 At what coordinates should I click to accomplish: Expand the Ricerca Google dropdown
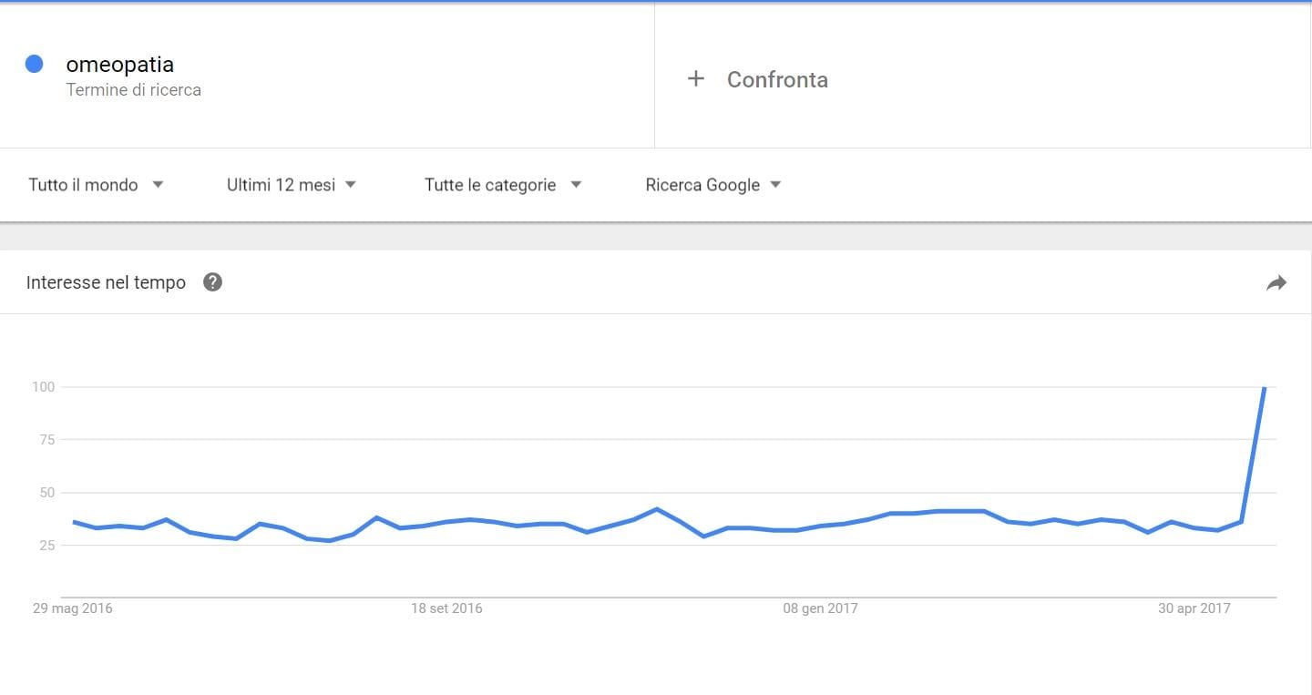(x=712, y=185)
